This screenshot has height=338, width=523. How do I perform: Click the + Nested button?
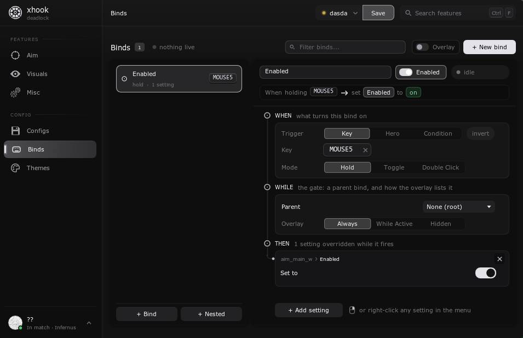211,314
